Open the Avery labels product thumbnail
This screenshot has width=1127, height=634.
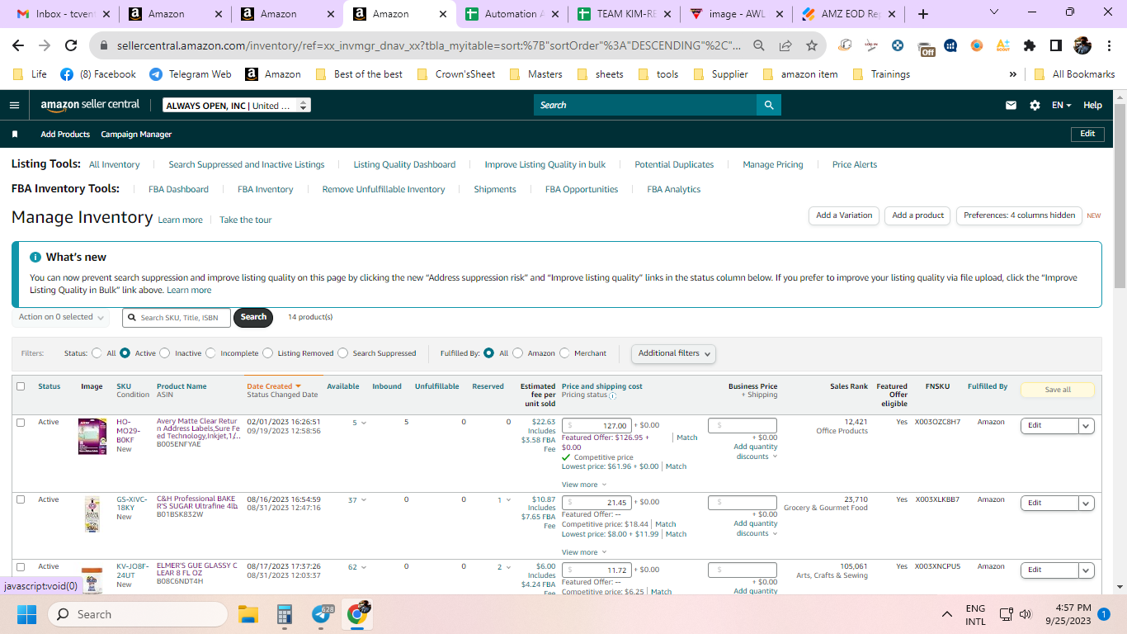point(92,436)
